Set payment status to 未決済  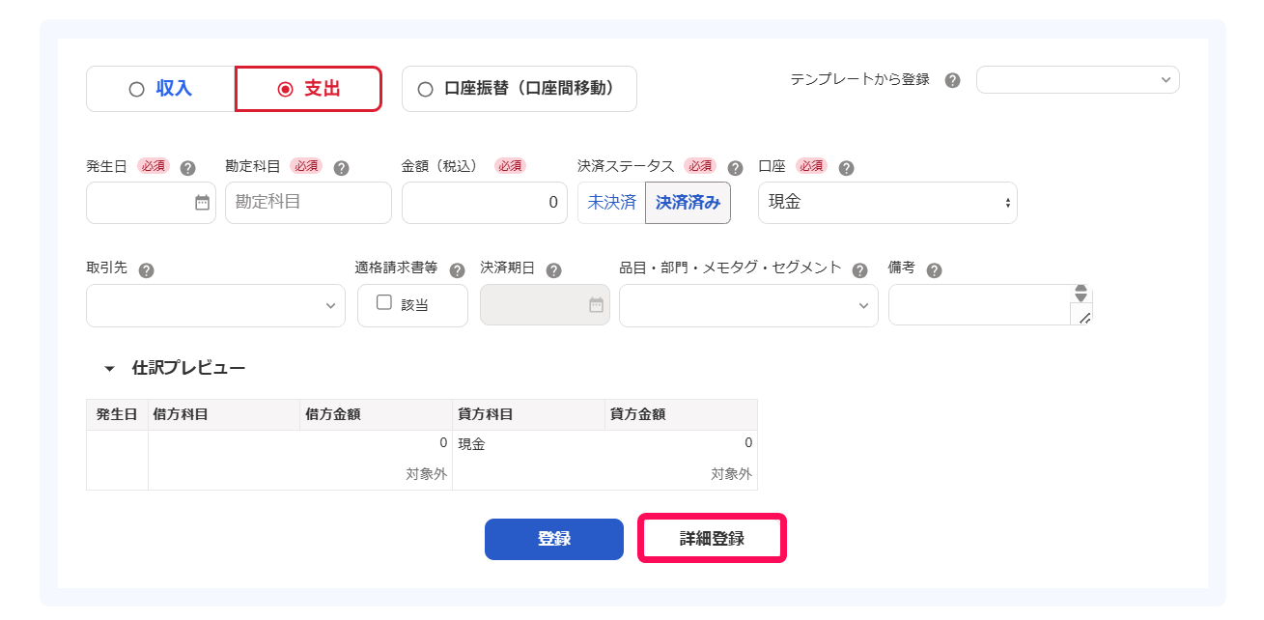(x=612, y=203)
